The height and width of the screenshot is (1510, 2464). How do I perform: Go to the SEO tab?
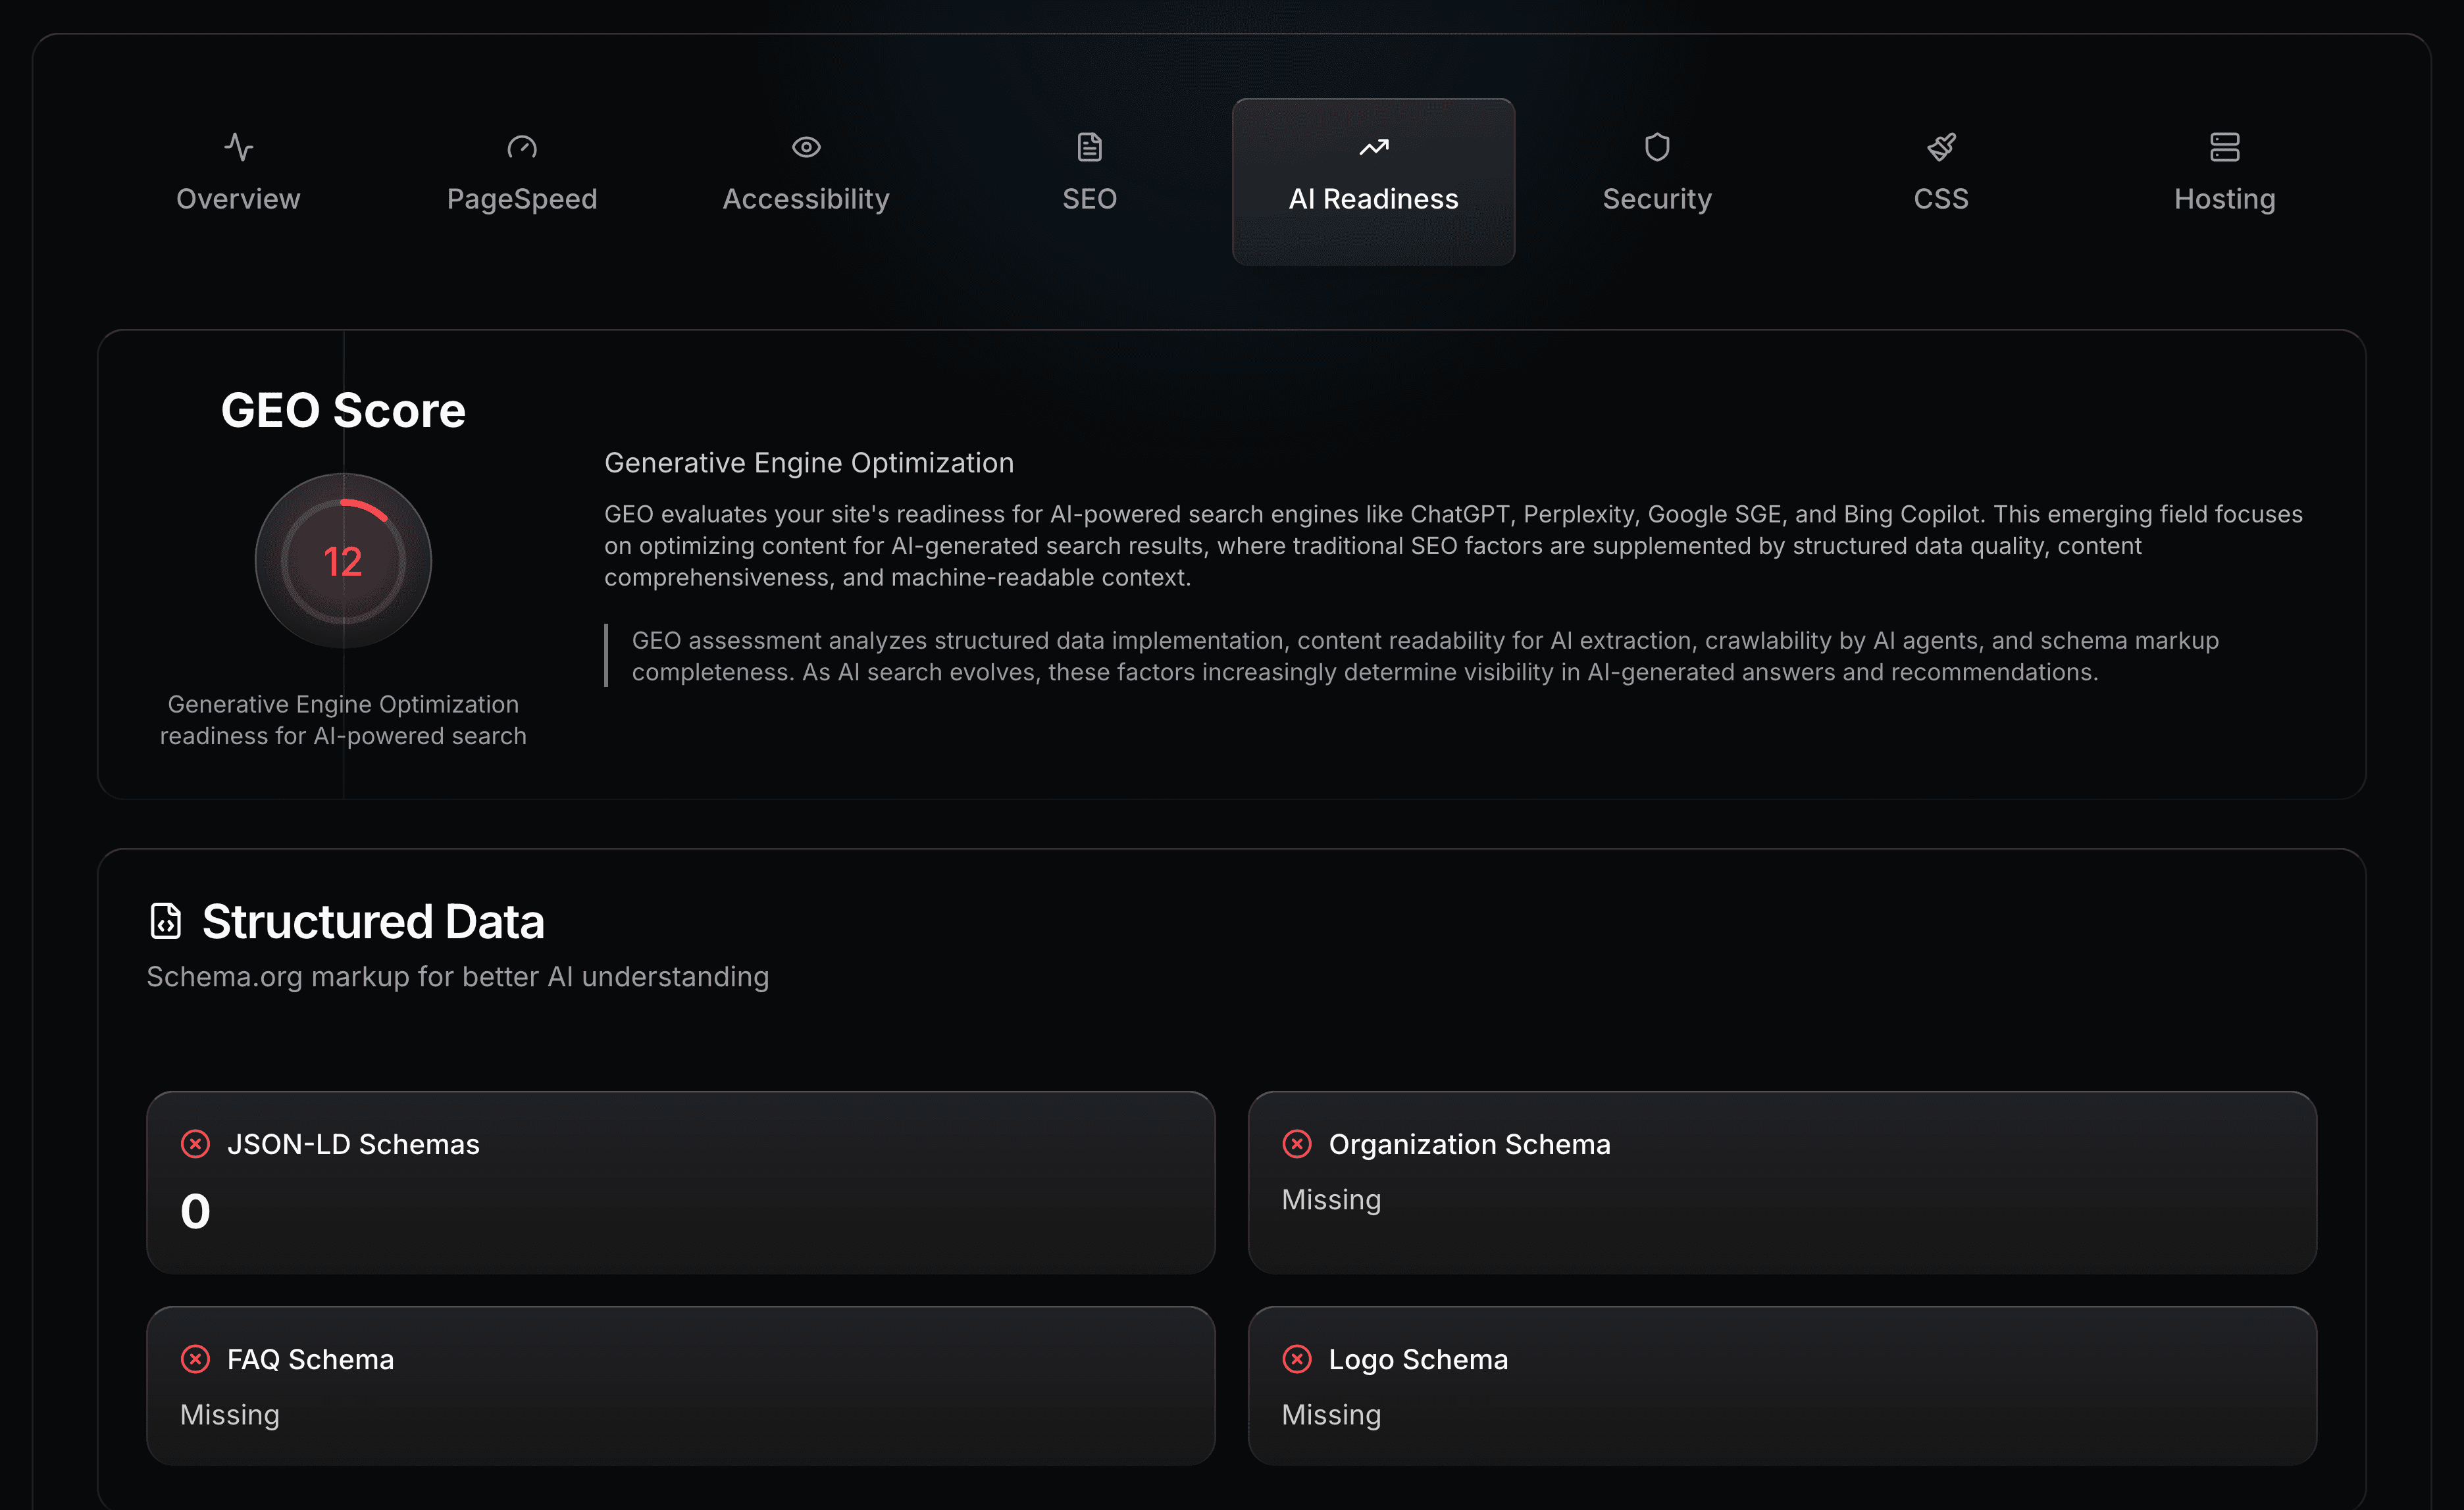pos(1090,181)
